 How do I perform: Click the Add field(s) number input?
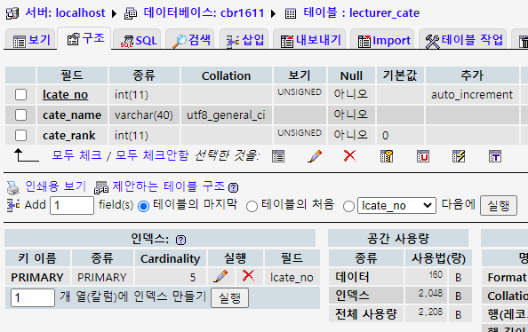click(x=72, y=205)
